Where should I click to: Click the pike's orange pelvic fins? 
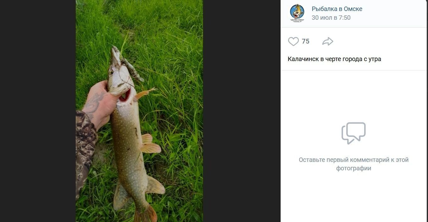coord(150,145)
